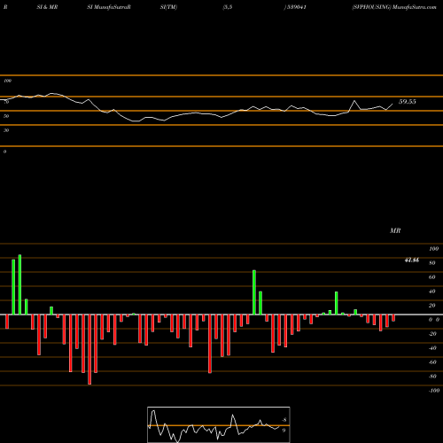The height and width of the screenshot is (443, 443).
Task: Click the overlapping MR value label near 80
Action: [x=412, y=260]
